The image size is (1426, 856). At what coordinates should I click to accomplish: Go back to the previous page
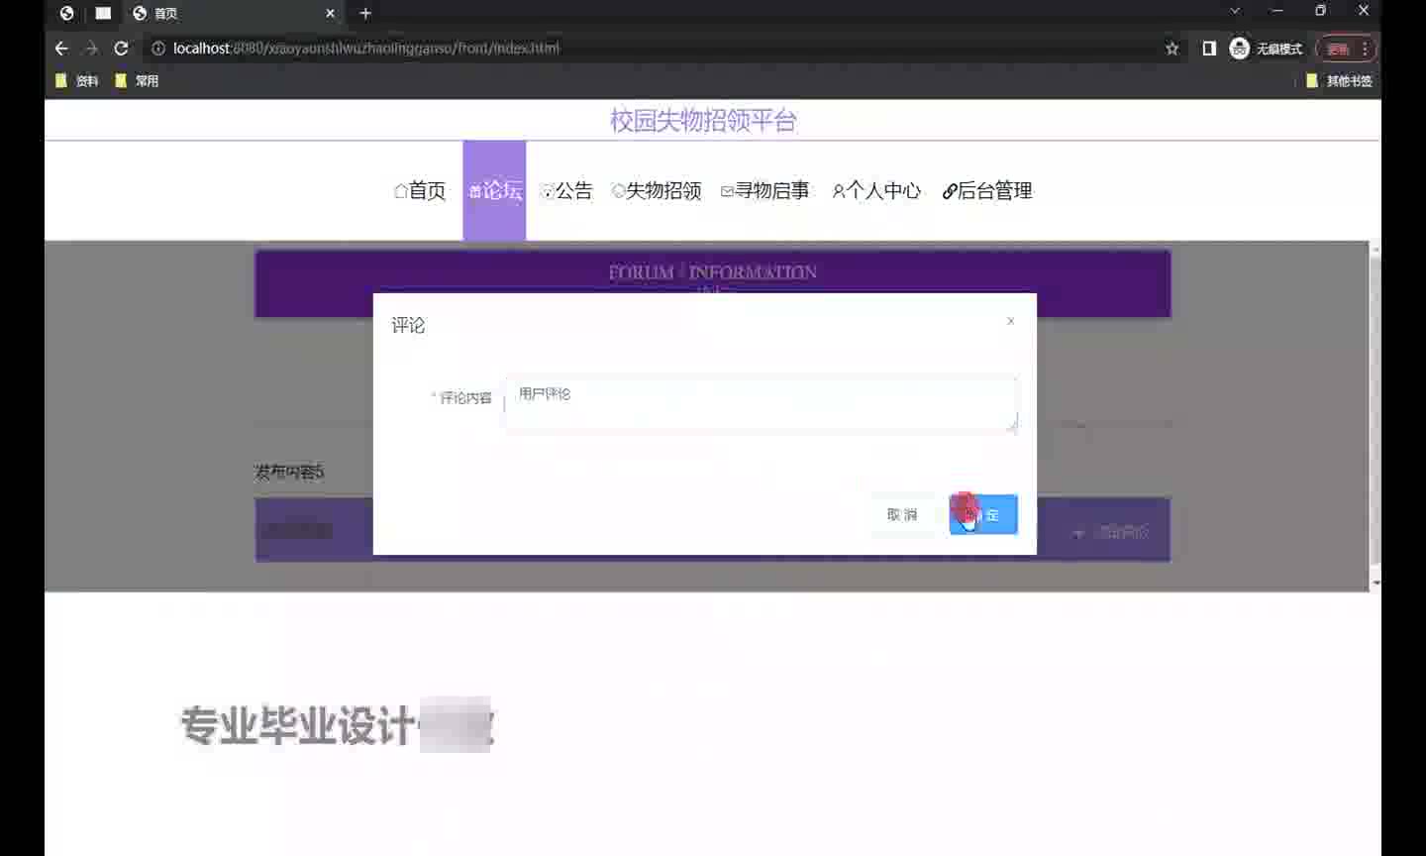pyautogui.click(x=61, y=49)
